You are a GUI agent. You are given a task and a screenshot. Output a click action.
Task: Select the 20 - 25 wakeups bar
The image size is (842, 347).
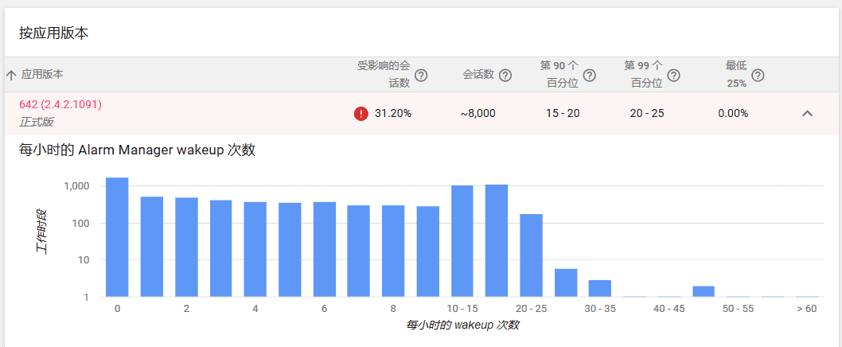(531, 255)
